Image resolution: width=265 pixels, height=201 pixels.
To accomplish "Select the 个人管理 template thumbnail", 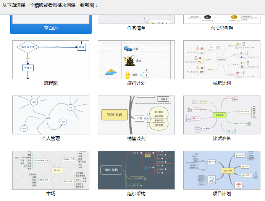I will click(x=51, y=115).
